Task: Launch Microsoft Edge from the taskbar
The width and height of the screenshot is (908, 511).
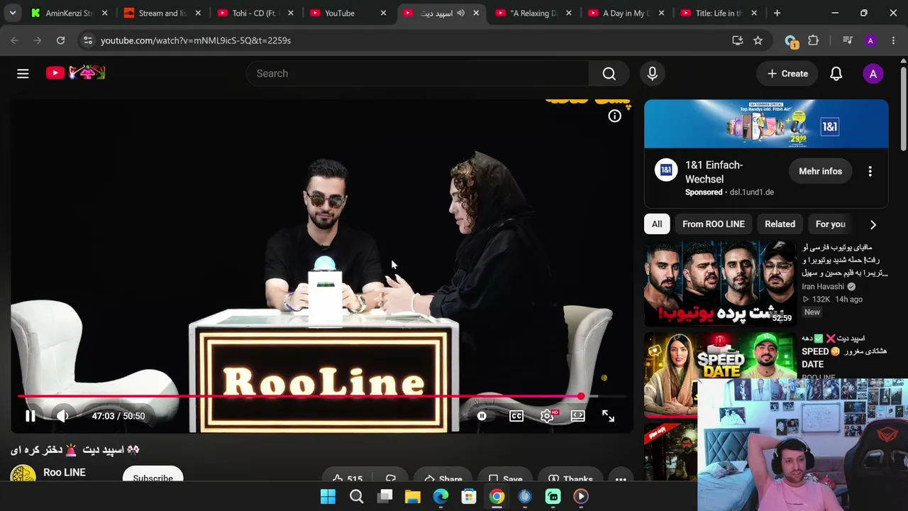Action: point(441,497)
